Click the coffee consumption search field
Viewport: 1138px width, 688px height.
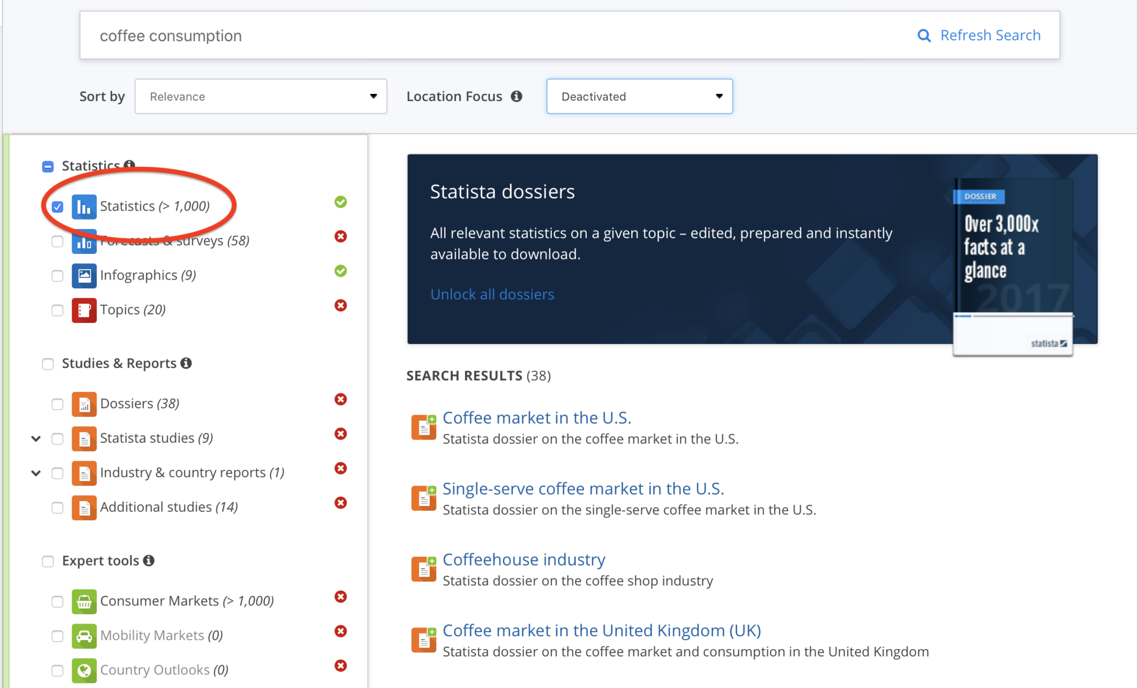445,36
